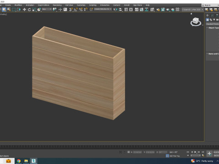Open Create Selection Set dropdown
Viewport: 219px width, 164px height.
tap(103, 9)
